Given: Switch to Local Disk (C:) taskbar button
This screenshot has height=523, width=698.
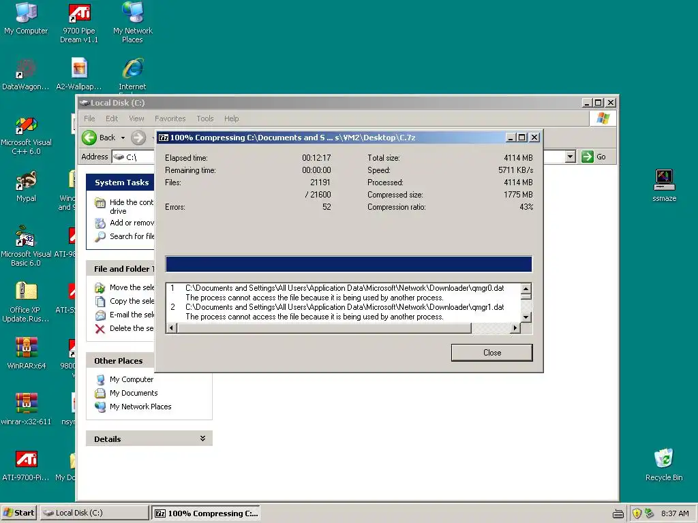Looking at the screenshot, I should 94,513.
